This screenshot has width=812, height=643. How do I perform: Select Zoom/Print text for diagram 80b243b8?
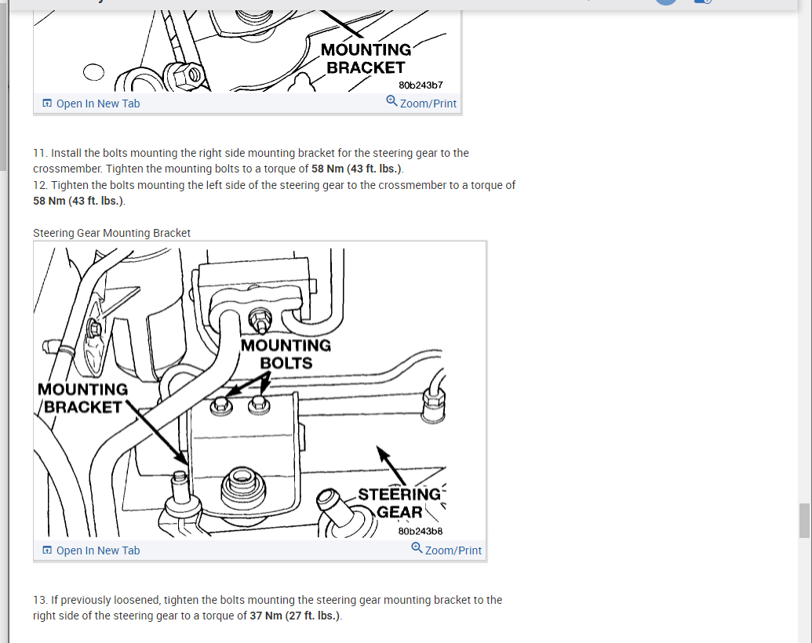(453, 550)
